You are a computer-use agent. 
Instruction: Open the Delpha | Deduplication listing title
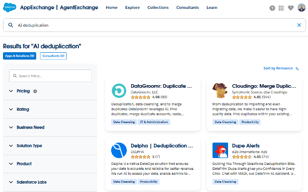pos(162,146)
